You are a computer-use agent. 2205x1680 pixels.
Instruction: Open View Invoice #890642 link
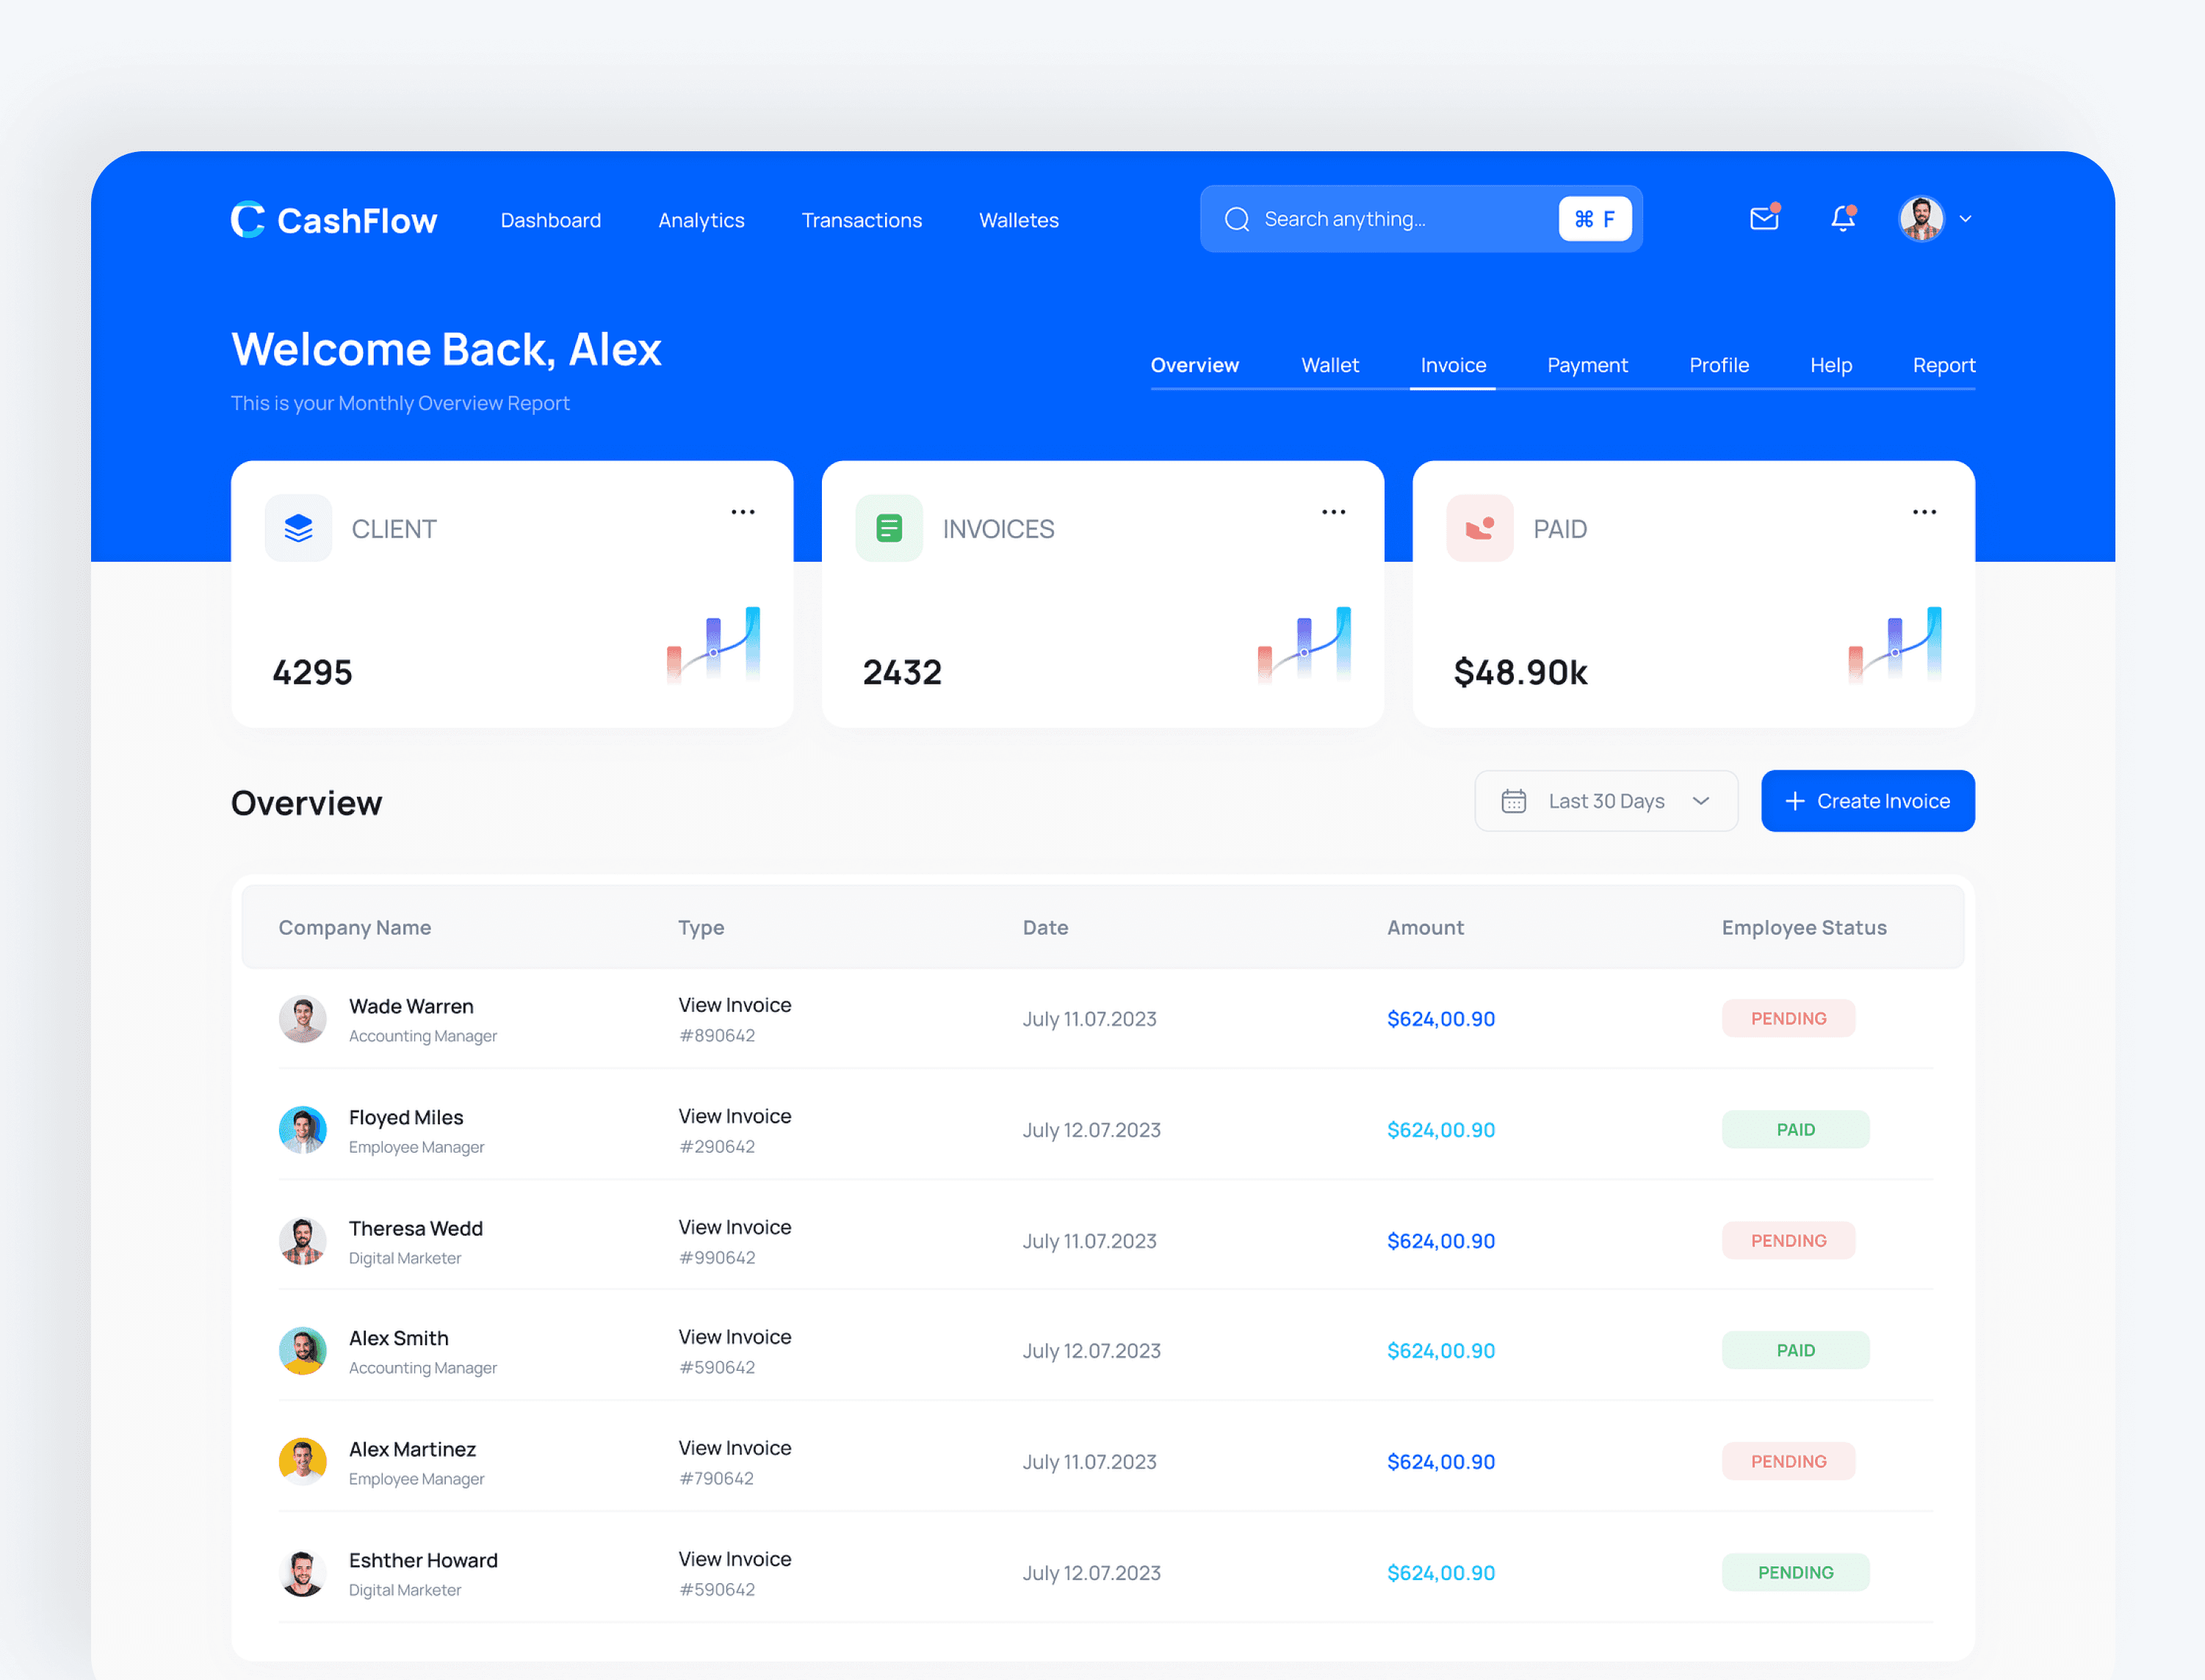tap(735, 1005)
